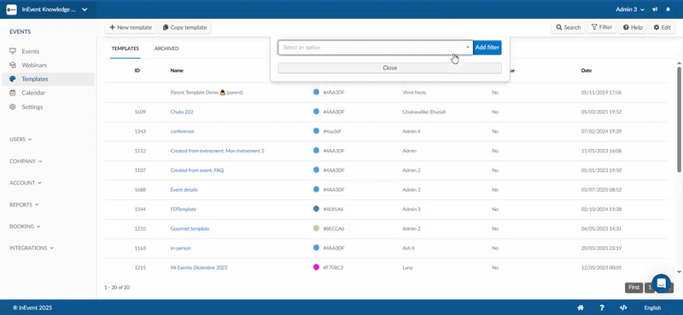Click the Date column header
683x315 pixels.
[587, 71]
